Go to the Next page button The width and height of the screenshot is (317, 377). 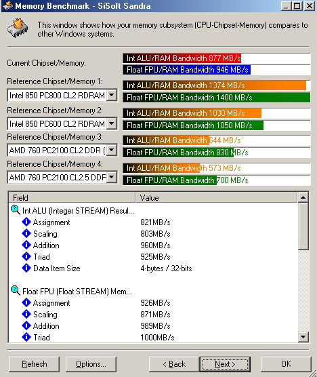(x=225, y=364)
